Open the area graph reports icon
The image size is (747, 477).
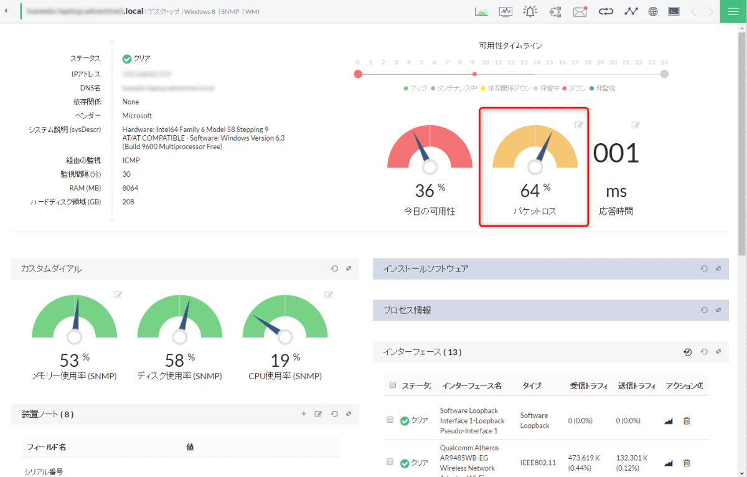[x=481, y=11]
